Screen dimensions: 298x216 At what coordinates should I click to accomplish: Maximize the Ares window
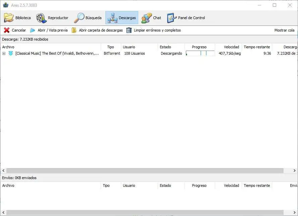point(275,5)
